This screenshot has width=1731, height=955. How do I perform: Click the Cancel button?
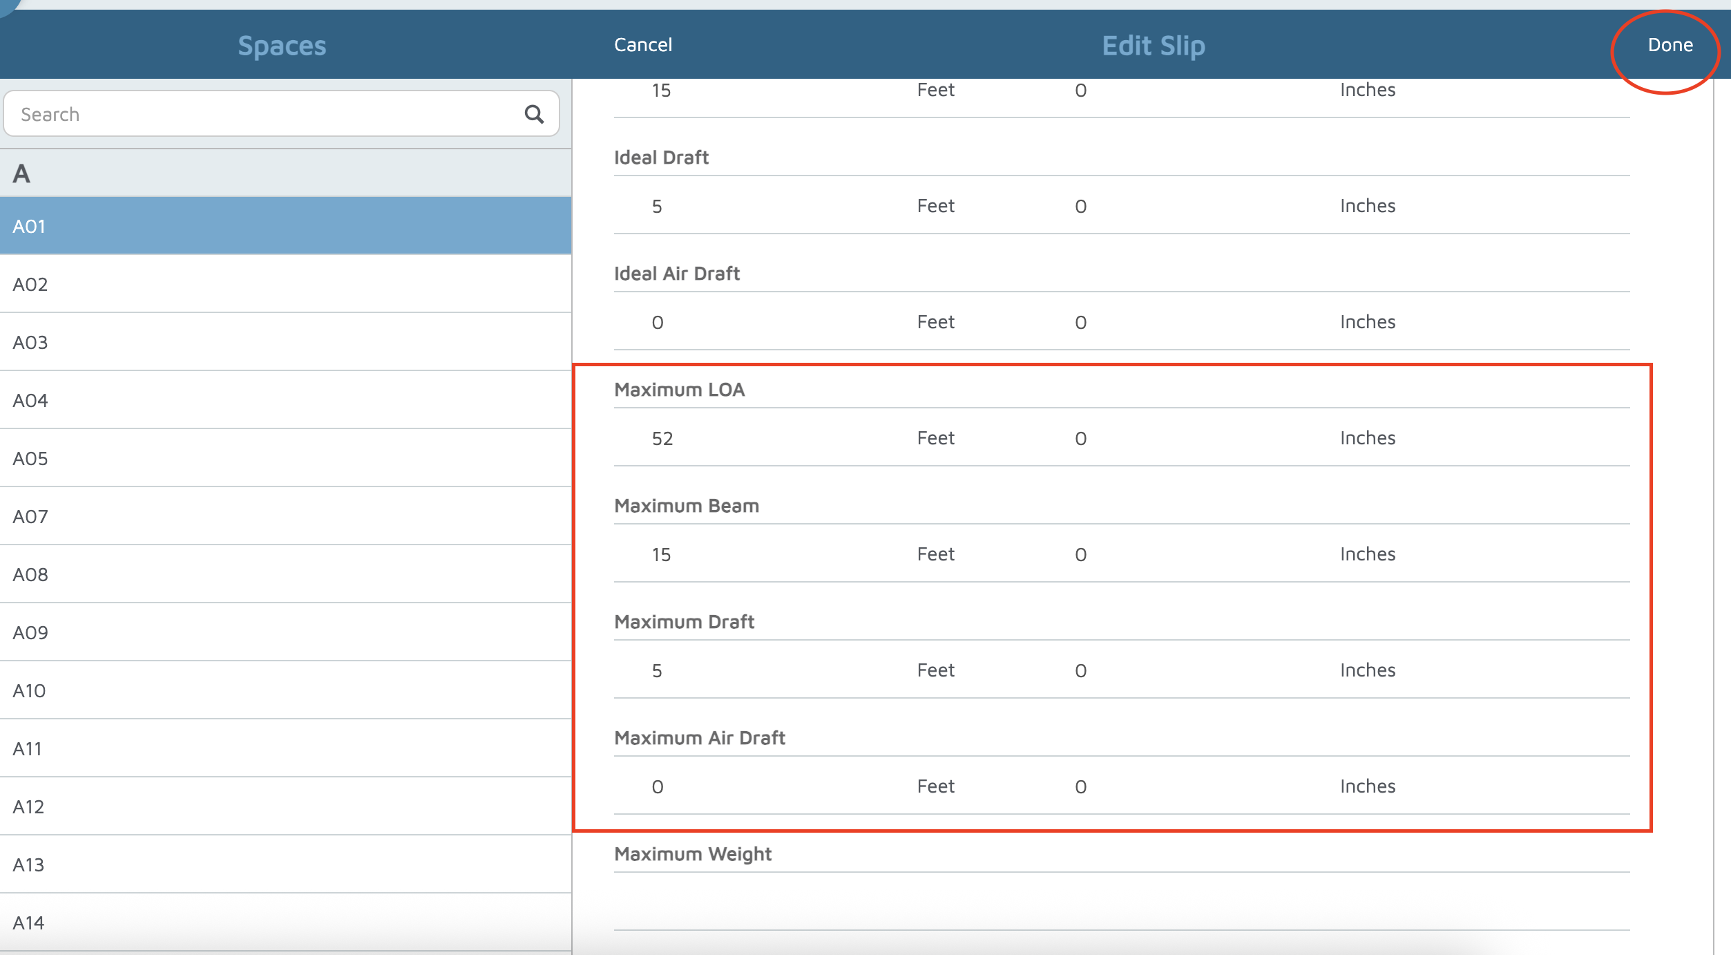(x=642, y=45)
